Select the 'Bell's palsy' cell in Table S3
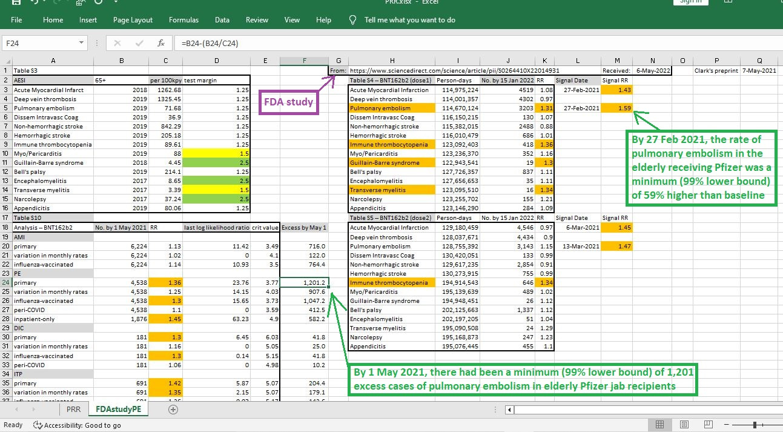Screen dimensions: 783x432 coord(53,172)
